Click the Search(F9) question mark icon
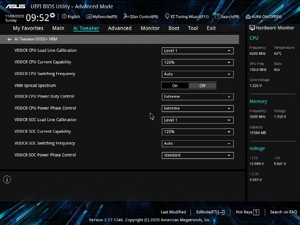Image resolution: width=300 pixels, height=225 pixels. 217,16
